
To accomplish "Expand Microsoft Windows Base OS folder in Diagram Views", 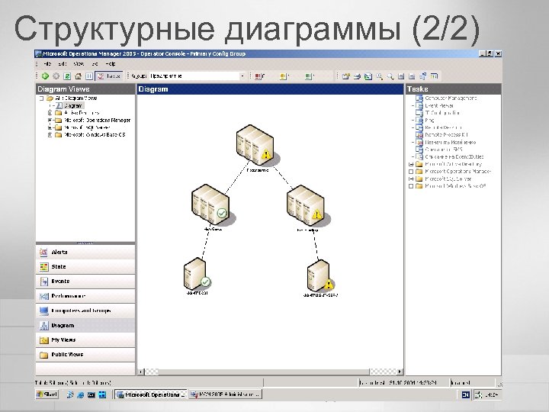I will coord(50,135).
